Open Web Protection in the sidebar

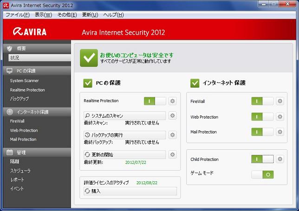[24, 130]
